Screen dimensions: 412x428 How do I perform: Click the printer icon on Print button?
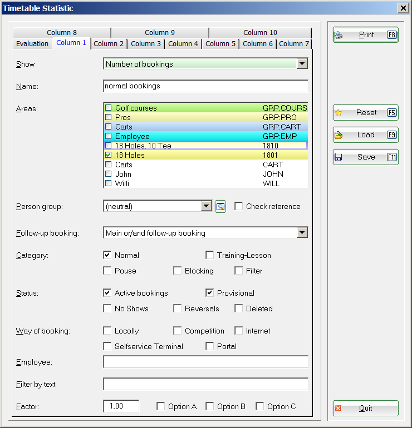(339, 35)
